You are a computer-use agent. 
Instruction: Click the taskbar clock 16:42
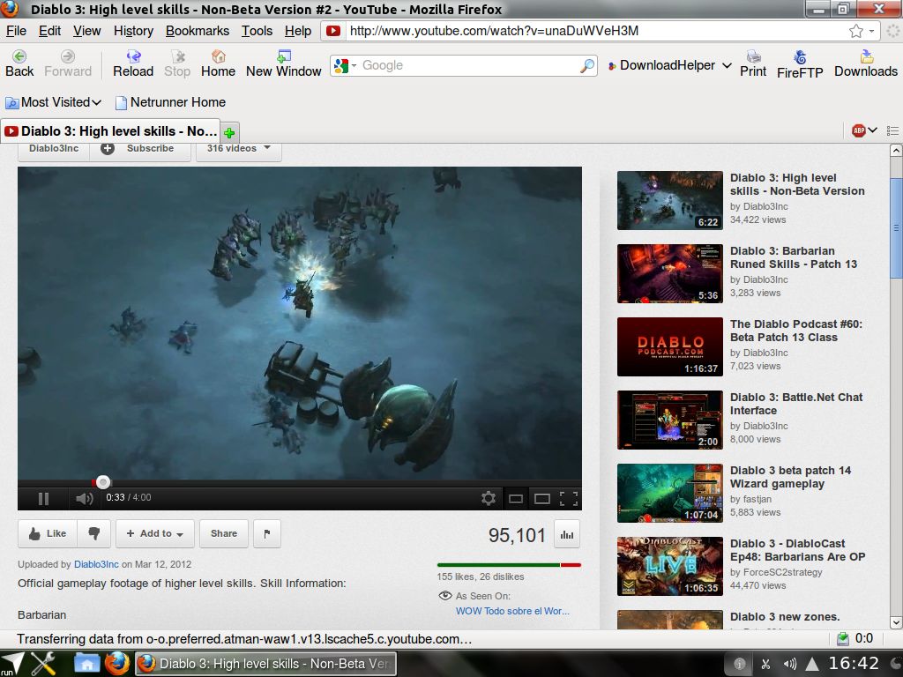[x=854, y=664]
